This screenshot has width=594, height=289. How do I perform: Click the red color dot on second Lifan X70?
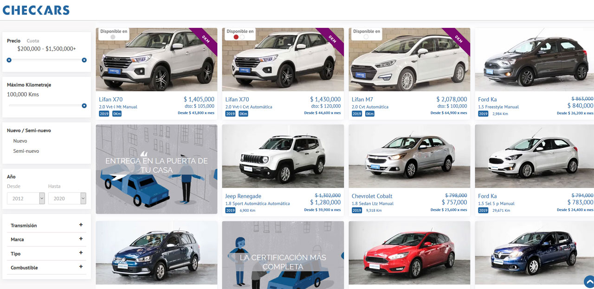pyautogui.click(x=236, y=37)
